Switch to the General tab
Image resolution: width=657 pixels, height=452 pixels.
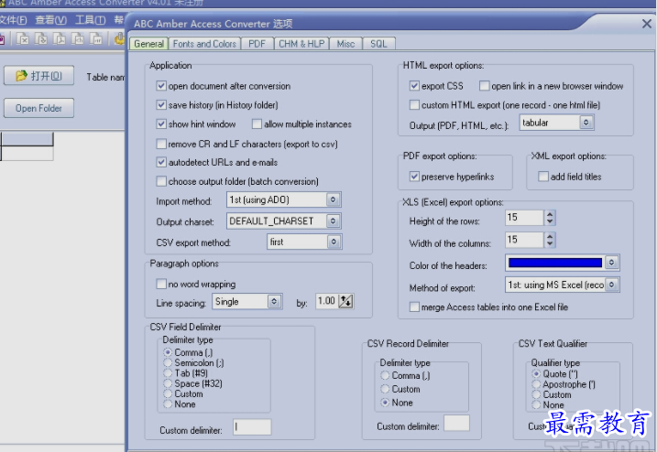click(148, 44)
